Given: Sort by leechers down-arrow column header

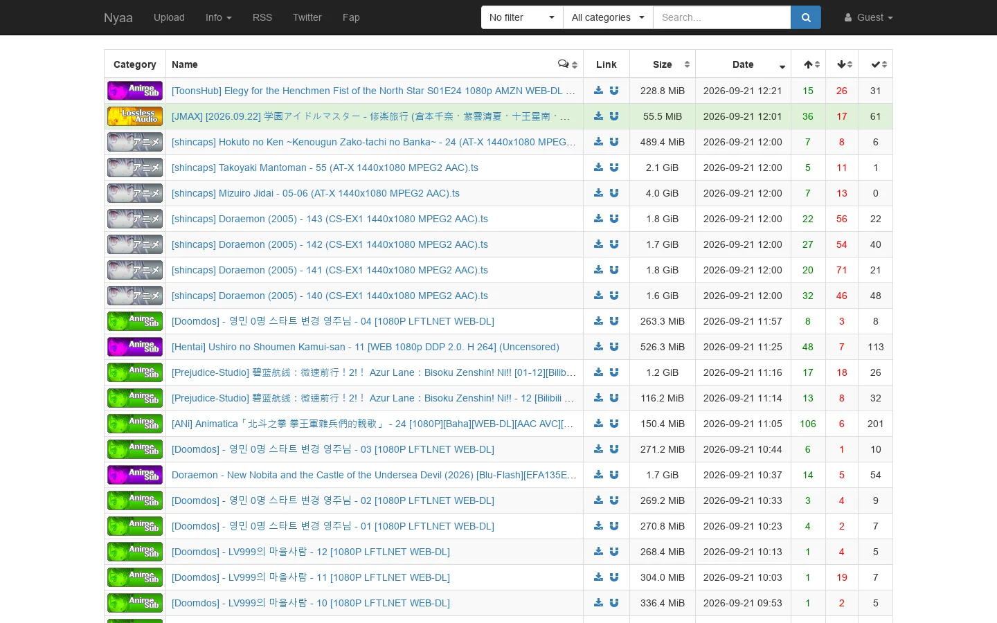Looking at the screenshot, I should [842, 64].
